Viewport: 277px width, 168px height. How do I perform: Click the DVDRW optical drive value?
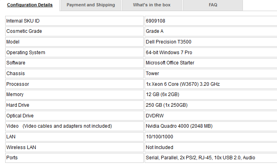tap(155, 116)
